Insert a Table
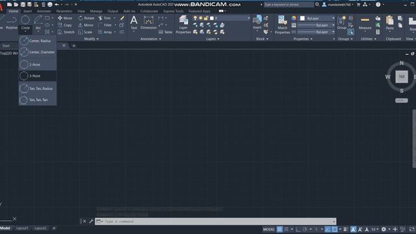Image resolution: width=416 pixels, height=234 pixels. click(165, 32)
